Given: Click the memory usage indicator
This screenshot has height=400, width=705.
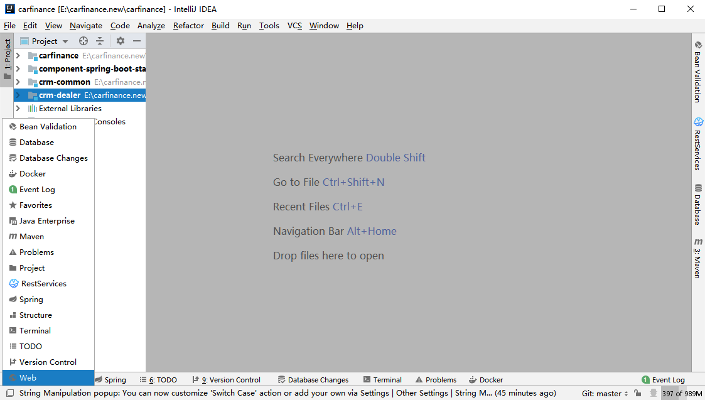Looking at the screenshot, I should click(x=682, y=394).
